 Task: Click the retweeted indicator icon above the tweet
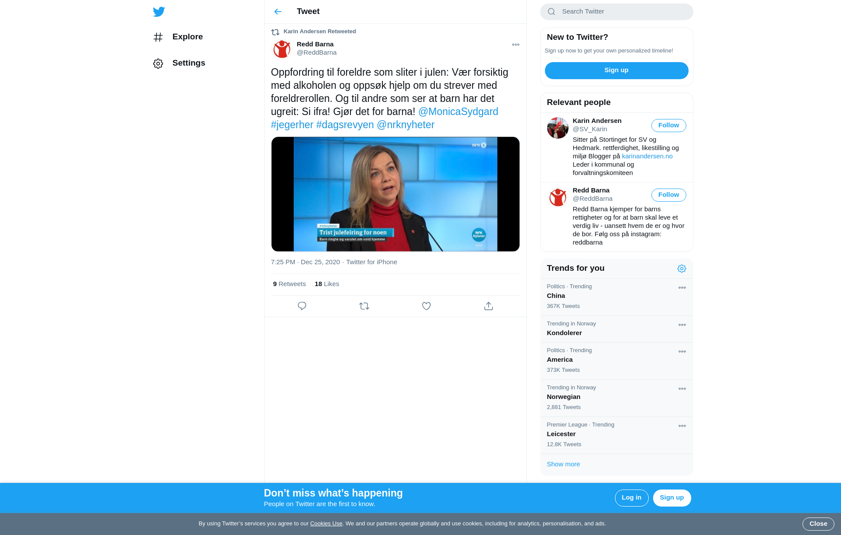pos(275,32)
